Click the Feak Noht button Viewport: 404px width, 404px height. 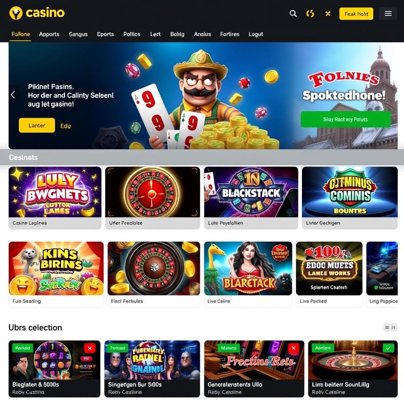pos(356,14)
